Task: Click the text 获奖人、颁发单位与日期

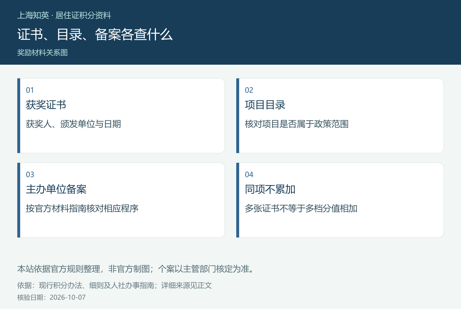Action: [x=73, y=124]
